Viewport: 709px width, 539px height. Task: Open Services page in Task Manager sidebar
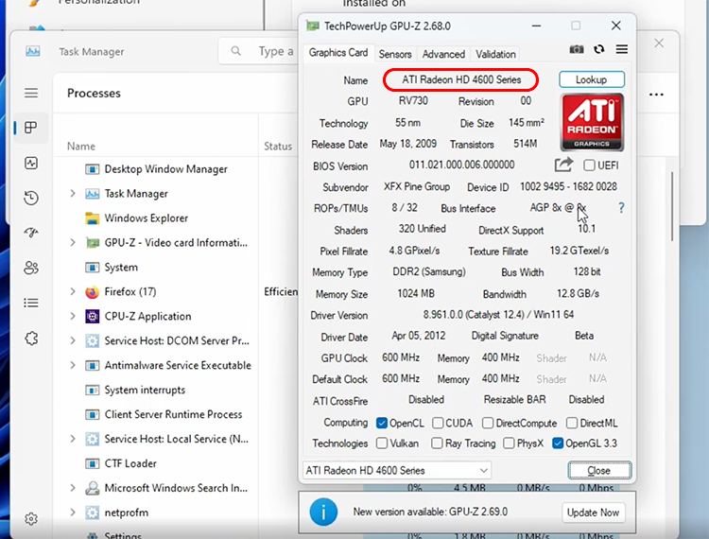click(31, 339)
